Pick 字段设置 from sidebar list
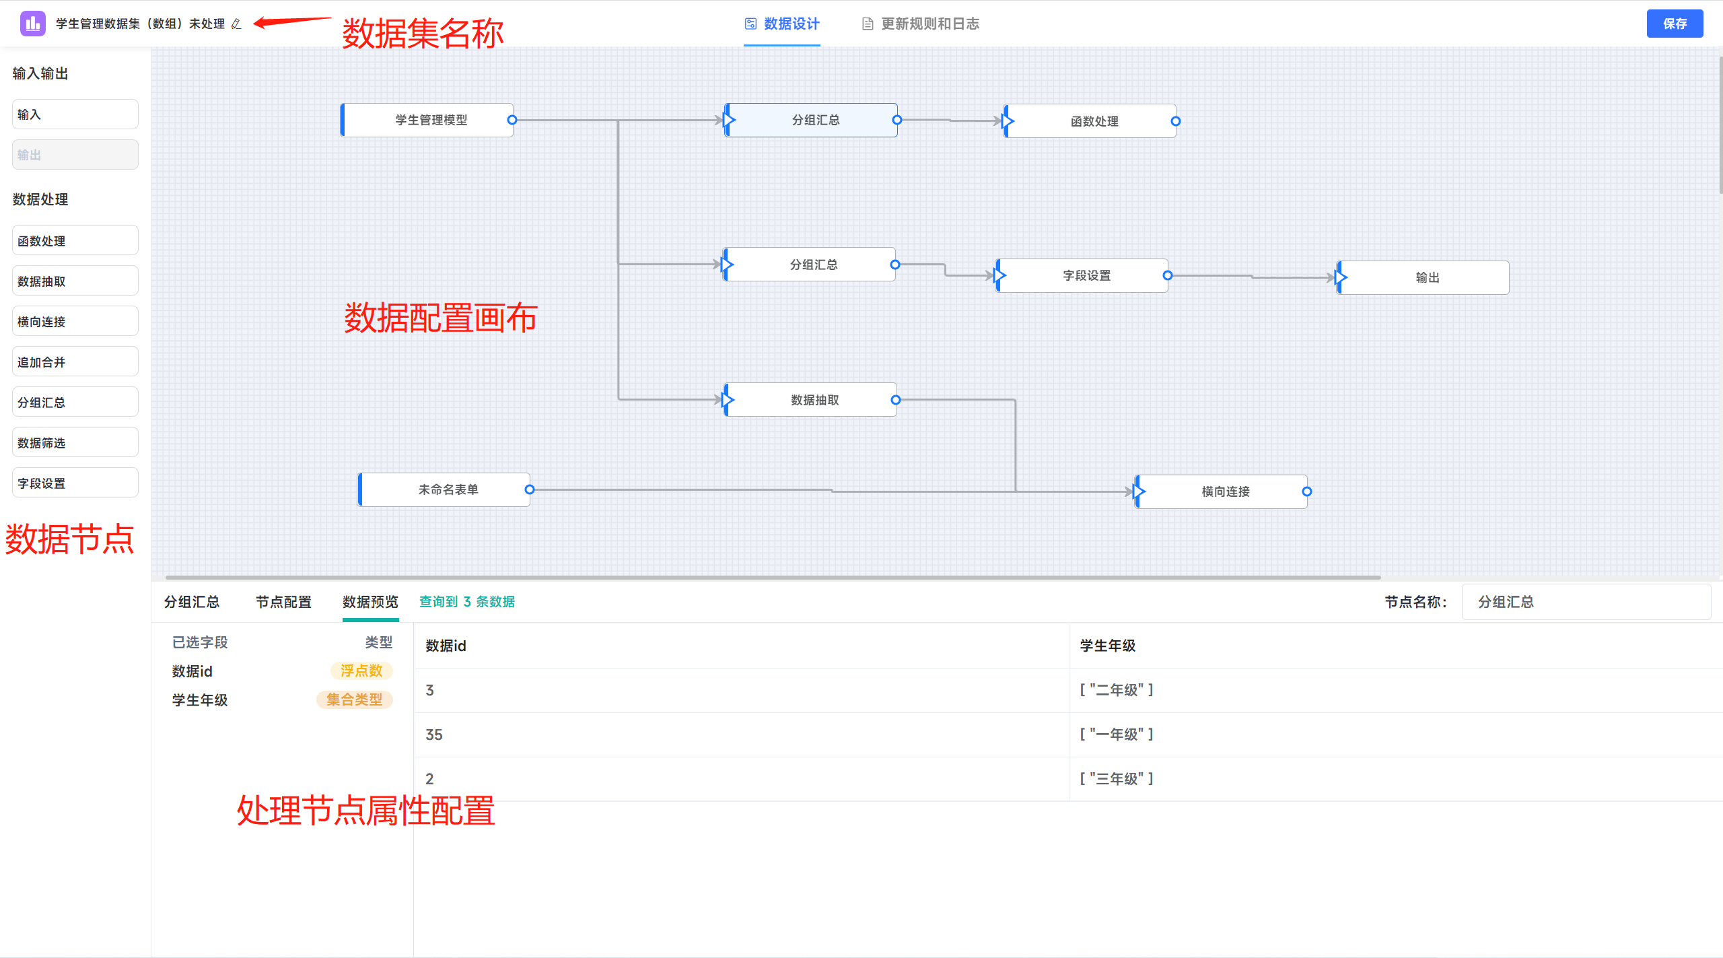The width and height of the screenshot is (1723, 958). 75,483
